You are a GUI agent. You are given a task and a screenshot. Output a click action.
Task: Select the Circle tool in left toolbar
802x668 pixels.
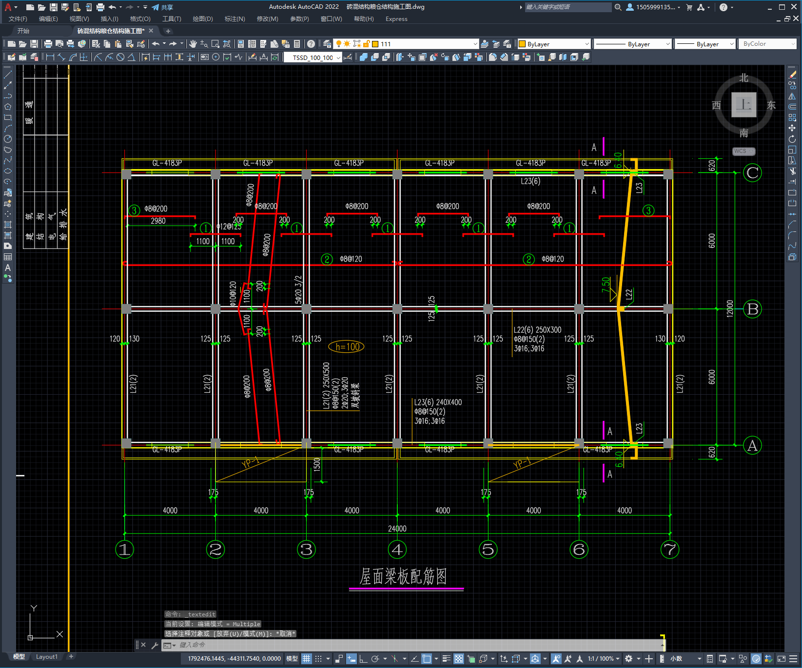[8, 139]
